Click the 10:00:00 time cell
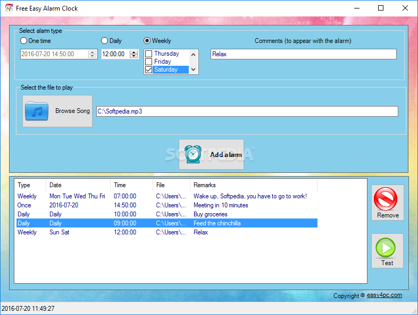The width and height of the screenshot is (418, 315). 125,214
